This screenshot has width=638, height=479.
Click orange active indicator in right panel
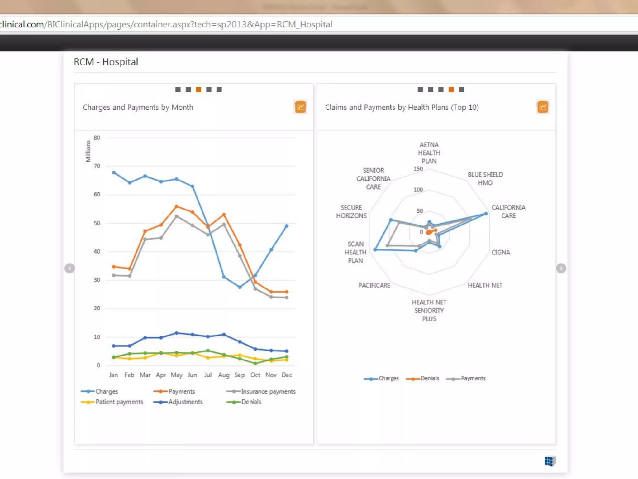451,90
